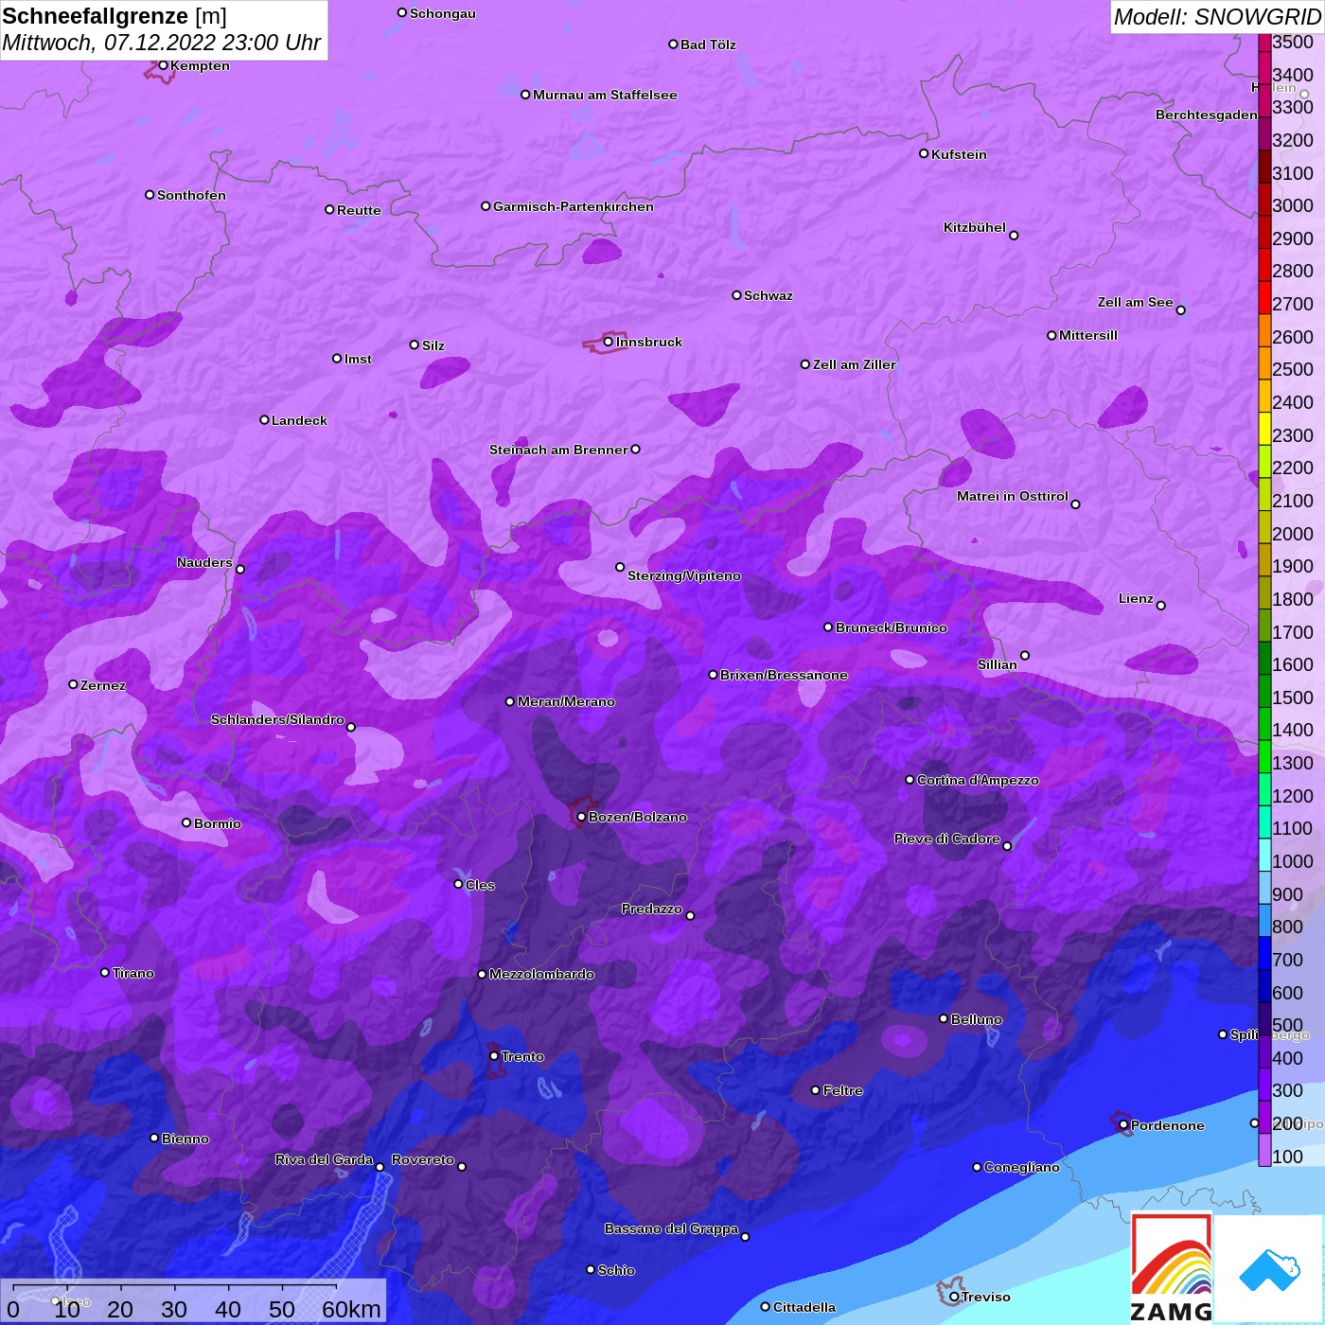The image size is (1325, 1325).
Task: Click the ZAMG logo
Action: tap(1172, 1268)
